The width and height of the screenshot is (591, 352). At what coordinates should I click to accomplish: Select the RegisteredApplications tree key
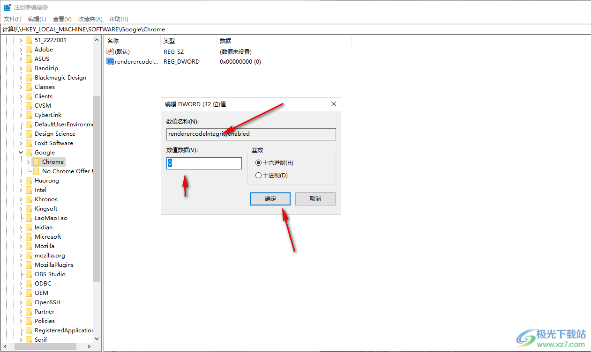click(x=64, y=330)
